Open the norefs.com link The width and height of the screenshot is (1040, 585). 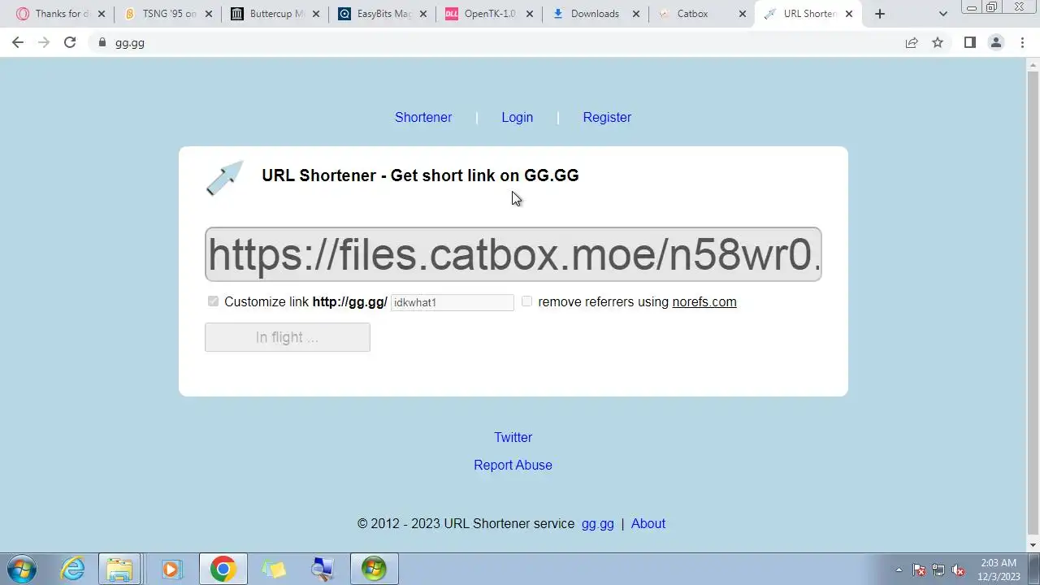point(704,301)
